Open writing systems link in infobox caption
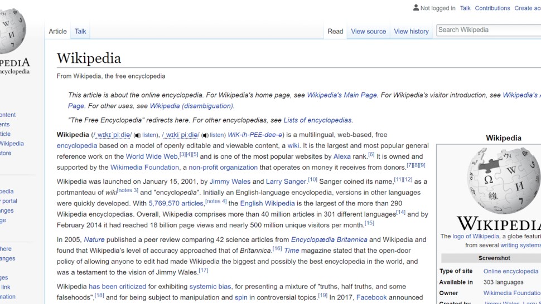The height and width of the screenshot is (304, 541). tap(521, 245)
